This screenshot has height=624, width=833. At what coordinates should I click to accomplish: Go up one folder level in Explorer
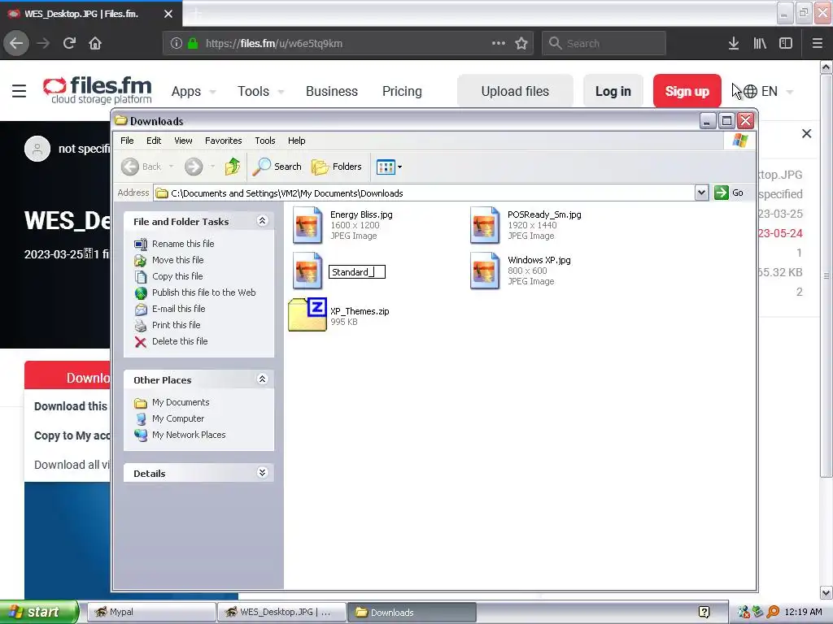click(232, 167)
